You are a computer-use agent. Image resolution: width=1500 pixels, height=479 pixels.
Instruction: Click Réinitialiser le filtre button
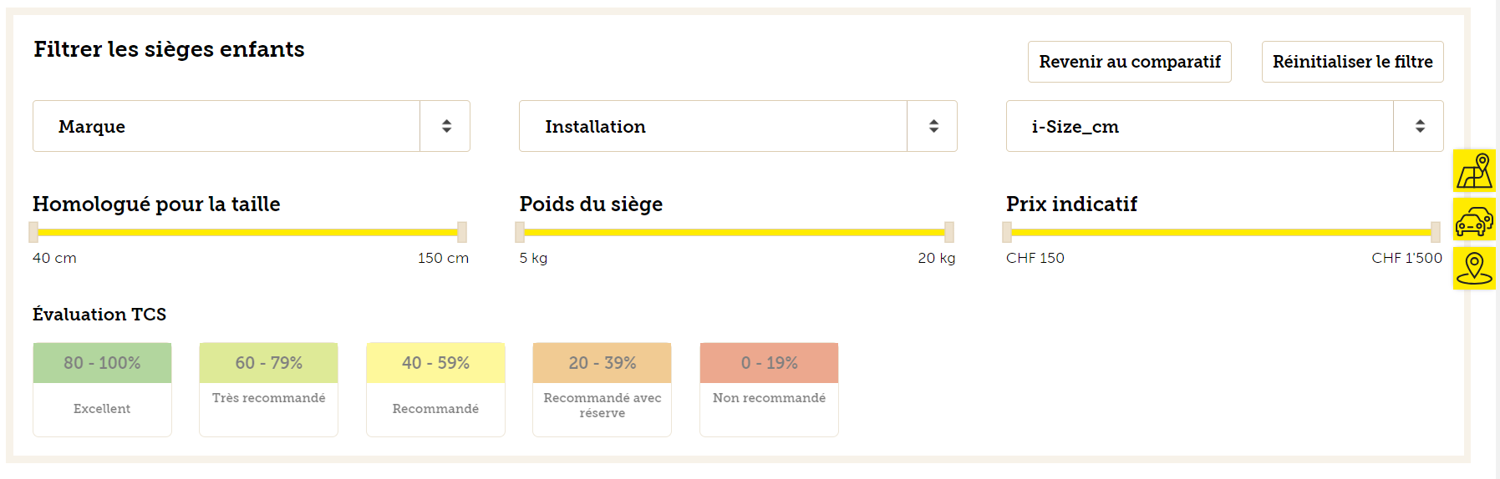(1352, 62)
